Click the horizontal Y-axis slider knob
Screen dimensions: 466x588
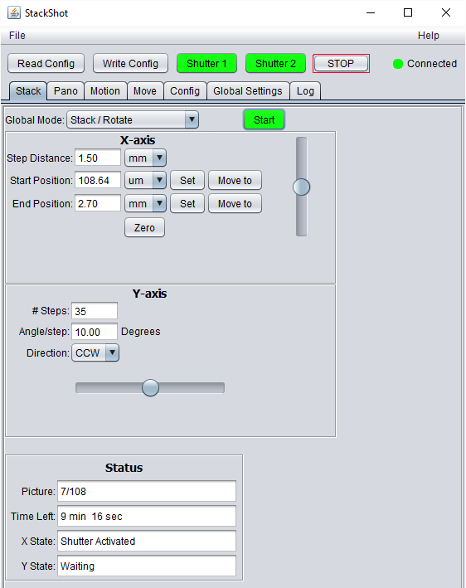click(x=150, y=388)
